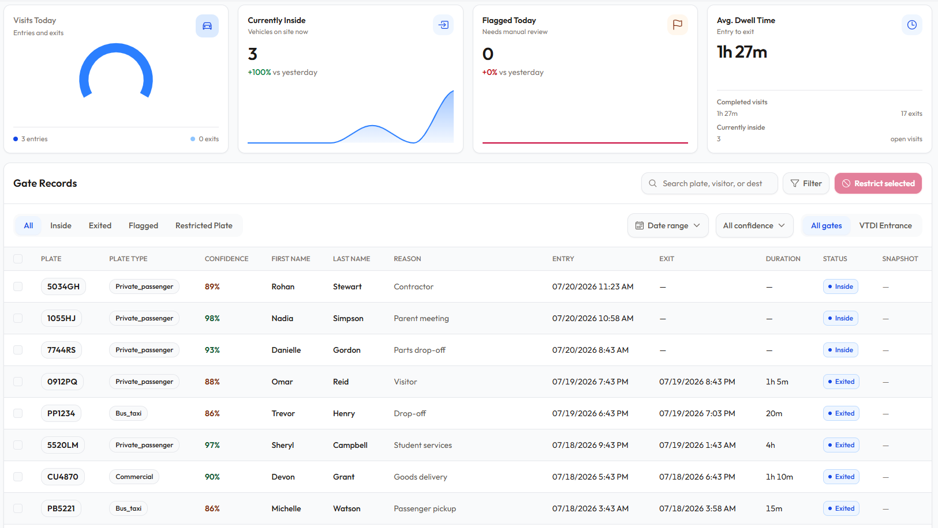Click plate badge PP1234
Screen dimensions: 938x528
61,413
